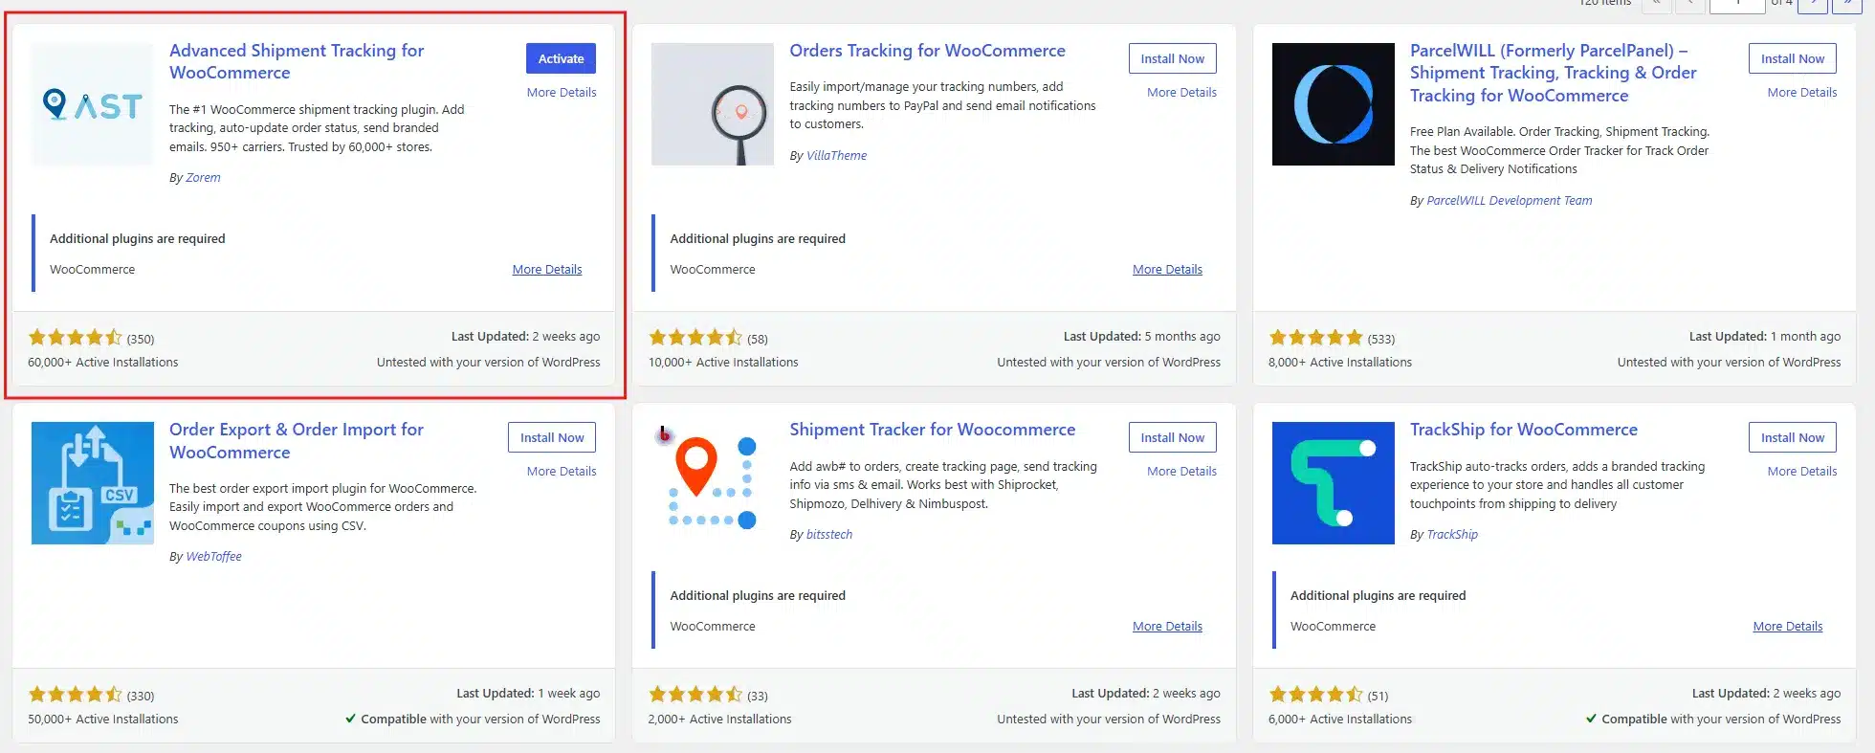Open WooCommerce requirement More Details in Orders Tracking card

point(1167,269)
